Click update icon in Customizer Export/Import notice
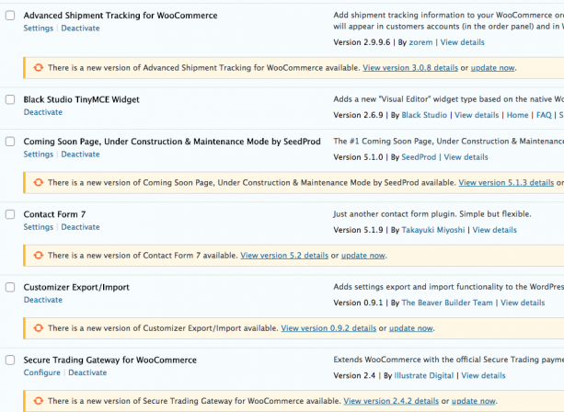The width and height of the screenshot is (564, 412). [x=38, y=327]
